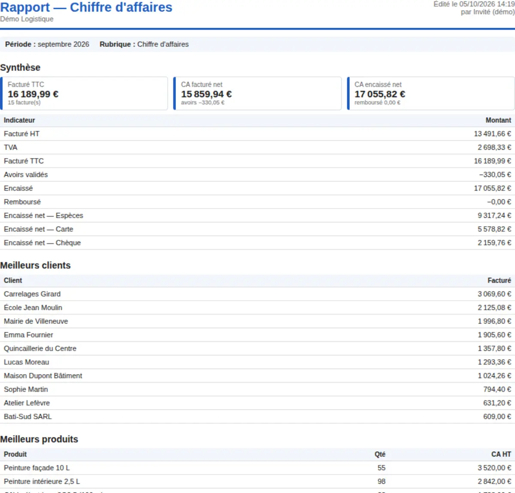515x493 pixels.
Task: Select the "Avoirs validés" row label
Action: pos(26,175)
